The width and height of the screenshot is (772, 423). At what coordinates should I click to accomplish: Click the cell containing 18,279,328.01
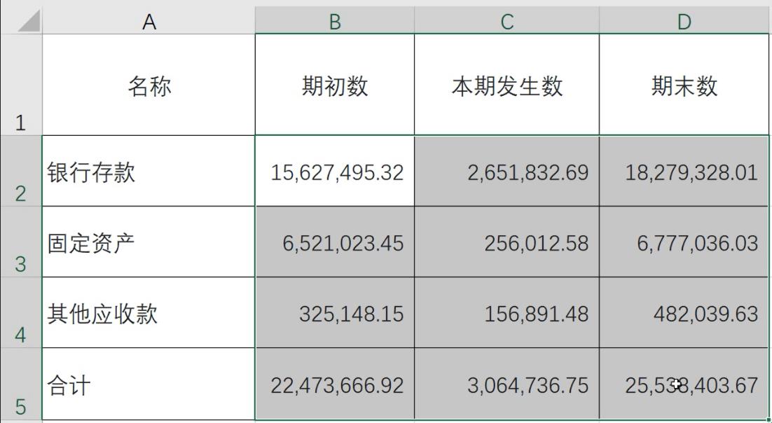683,172
